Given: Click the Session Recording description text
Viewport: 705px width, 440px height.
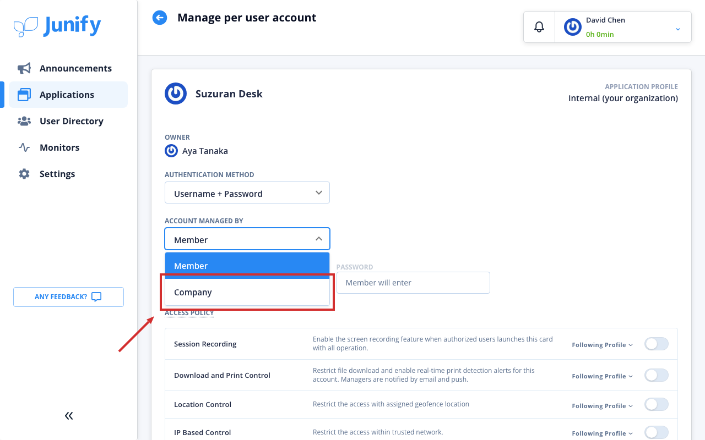Looking at the screenshot, I should 433,344.
